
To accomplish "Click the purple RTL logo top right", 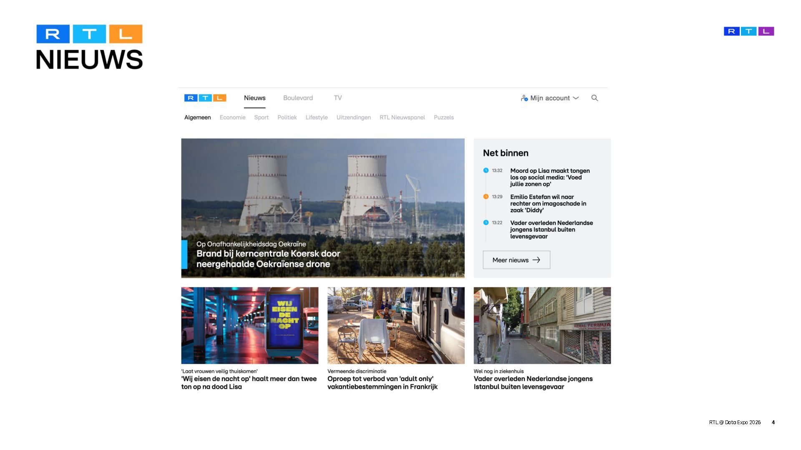I will [748, 31].
